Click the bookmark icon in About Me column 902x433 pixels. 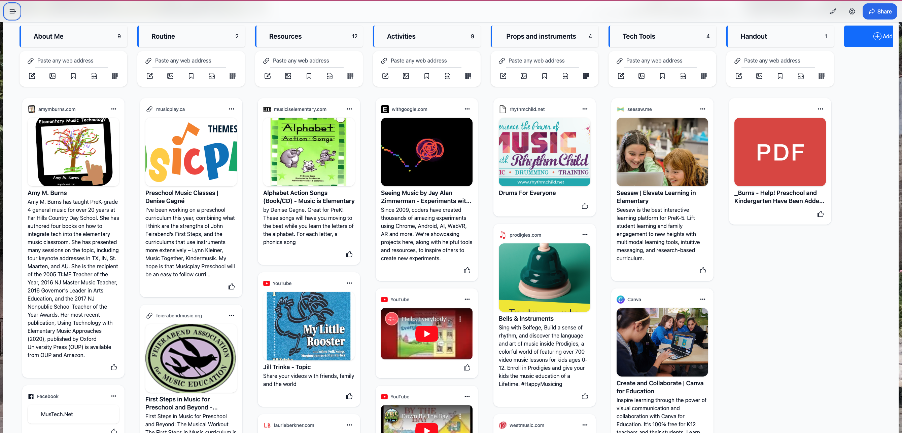pyautogui.click(x=73, y=76)
